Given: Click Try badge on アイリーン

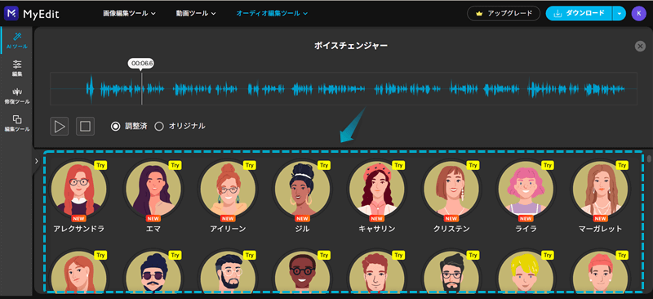Looking at the screenshot, I should click(250, 165).
